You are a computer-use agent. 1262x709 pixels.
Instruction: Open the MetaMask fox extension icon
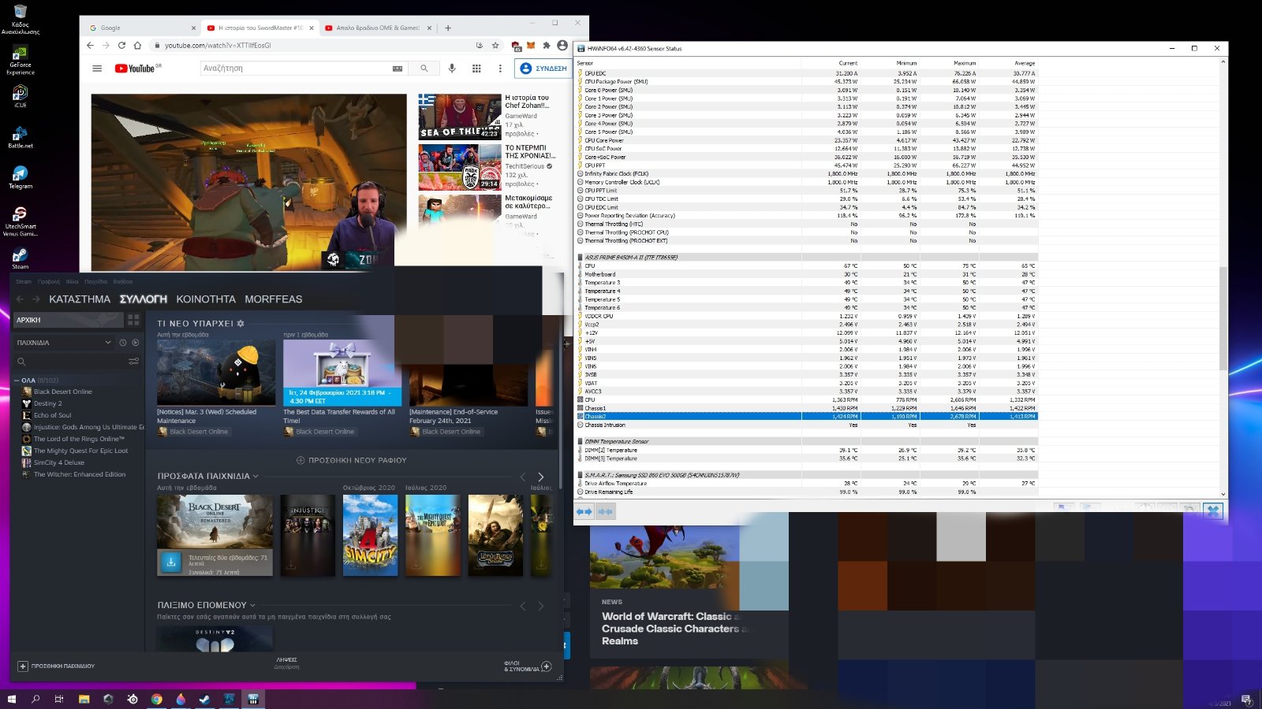click(531, 46)
